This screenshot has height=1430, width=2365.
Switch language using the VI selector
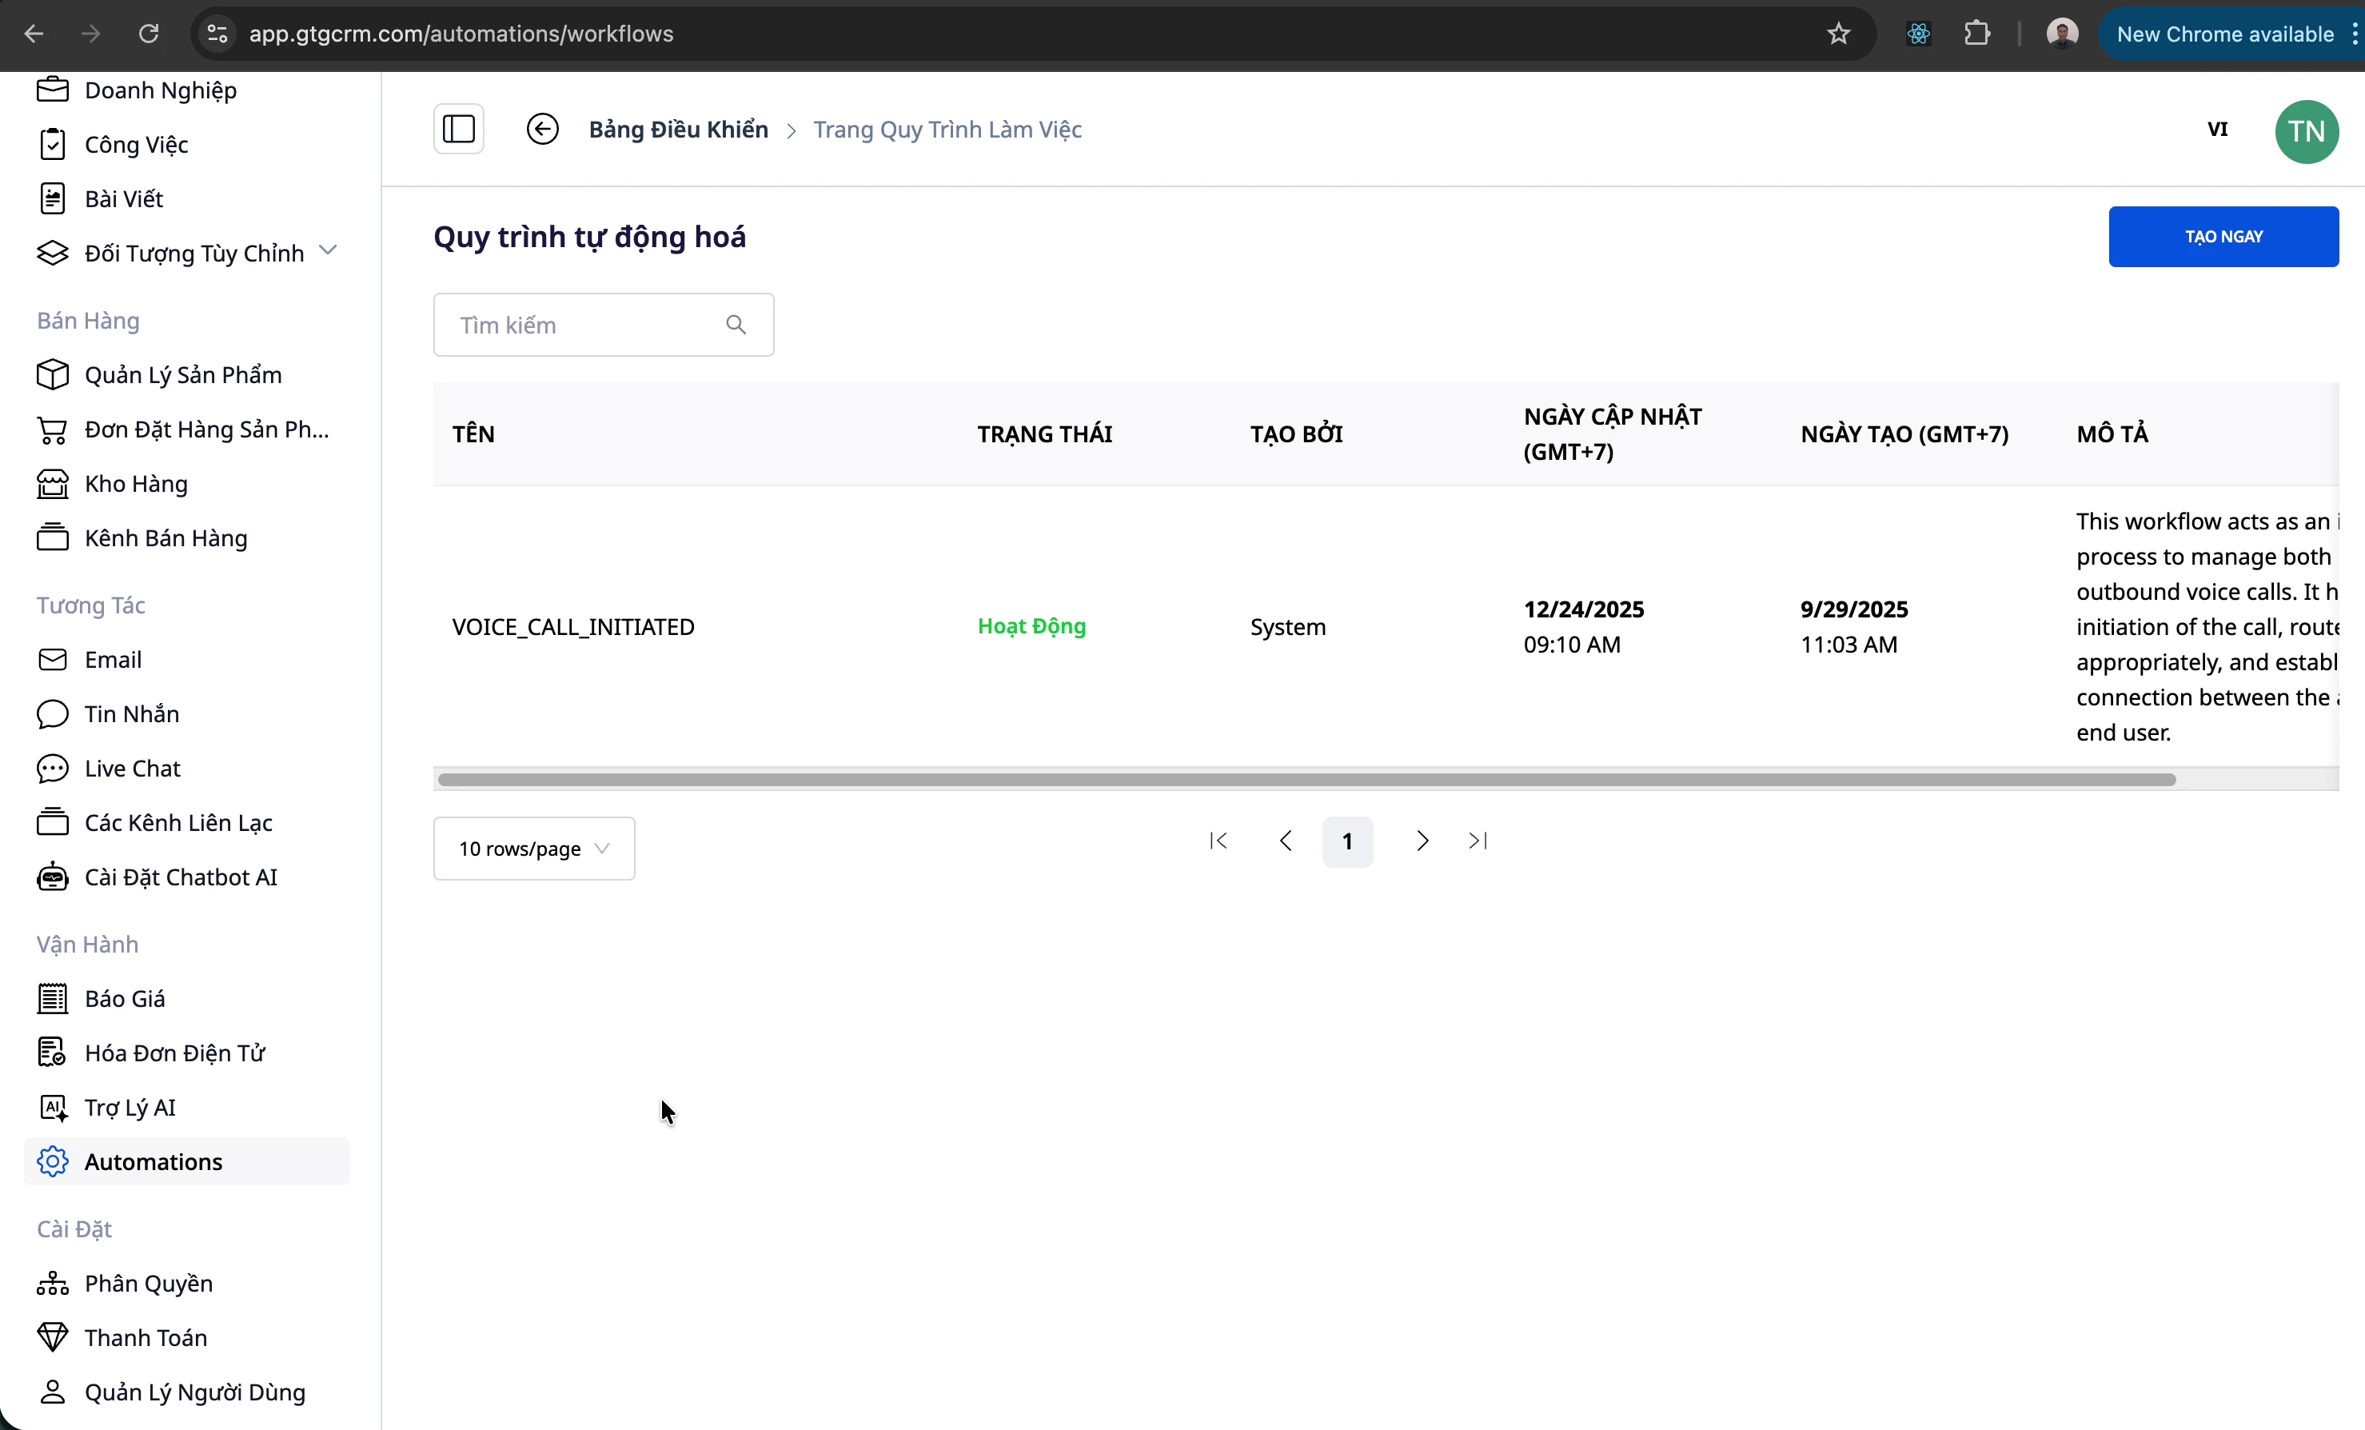pos(2217,130)
